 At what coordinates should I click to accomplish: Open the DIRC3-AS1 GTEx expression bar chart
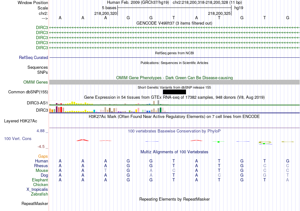[x=109, y=103]
